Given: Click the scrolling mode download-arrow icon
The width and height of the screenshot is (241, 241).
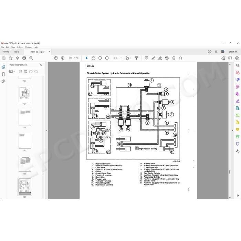Looking at the screenshot, I should pyautogui.click(x=136, y=58).
